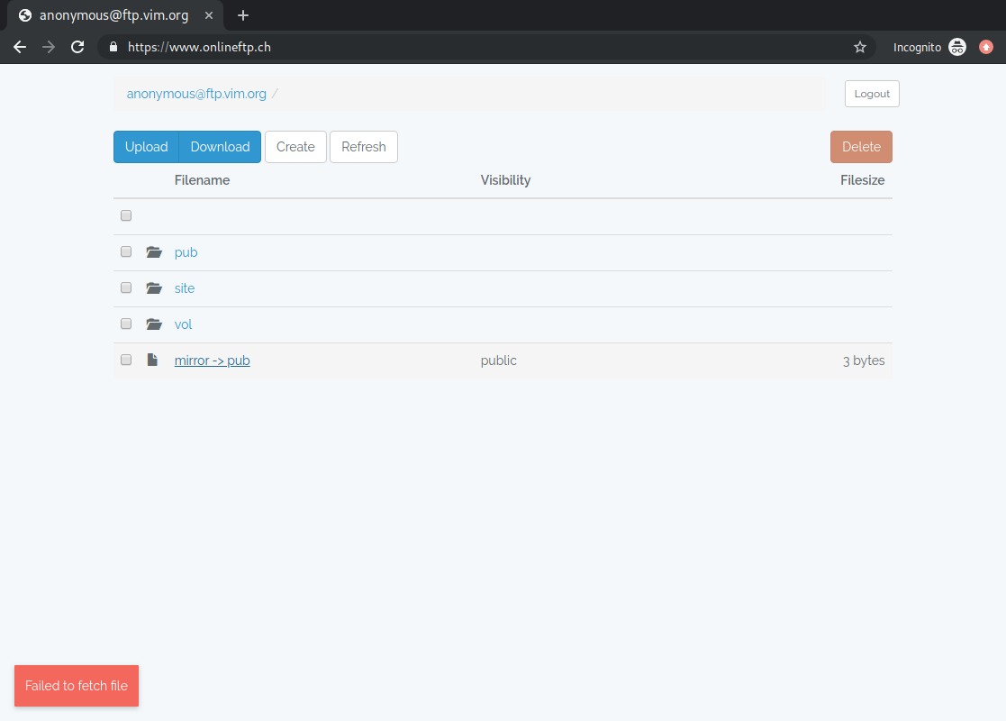Check the checkbox next to mirror -> pub
Image resolution: width=1006 pixels, height=721 pixels.
(x=125, y=359)
